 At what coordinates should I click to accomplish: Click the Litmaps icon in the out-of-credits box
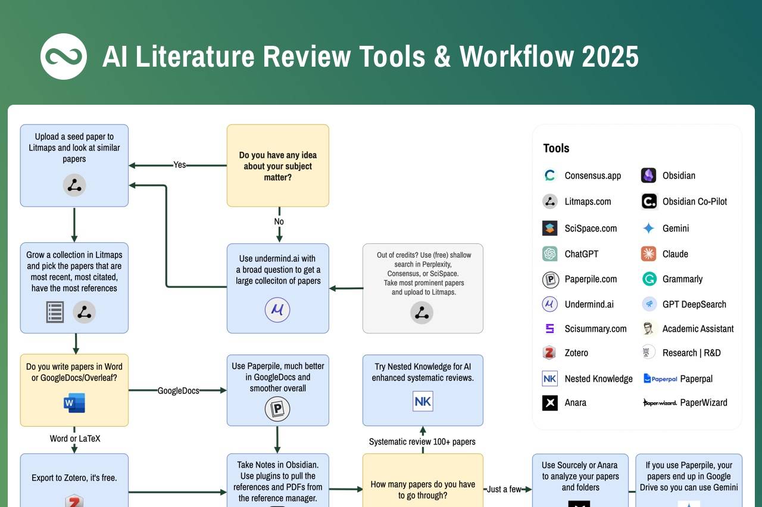422,312
